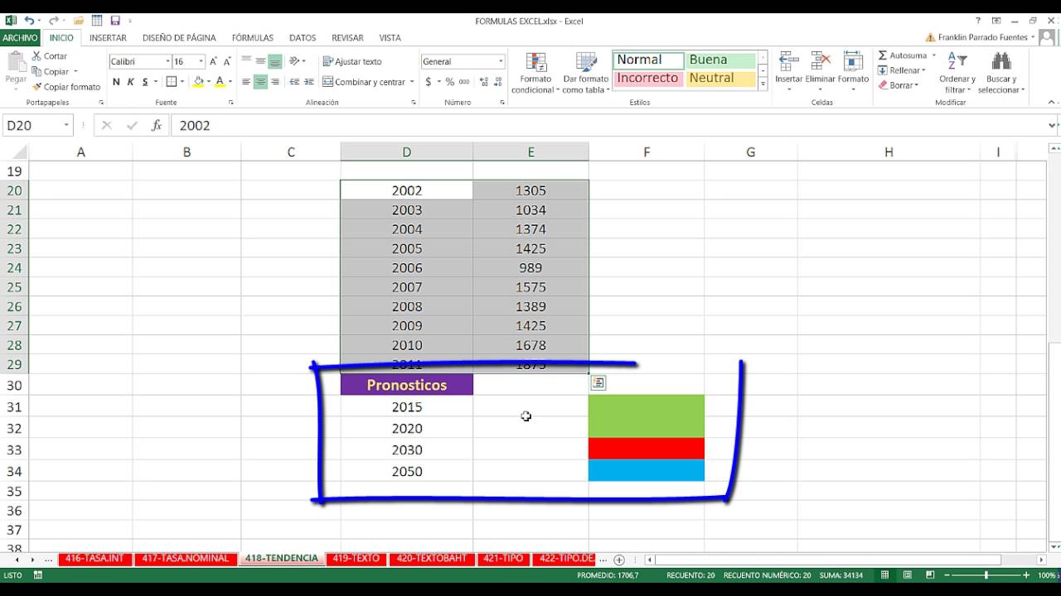Click the formula bar showing 2002
1061x596 pixels.
[x=609, y=126]
